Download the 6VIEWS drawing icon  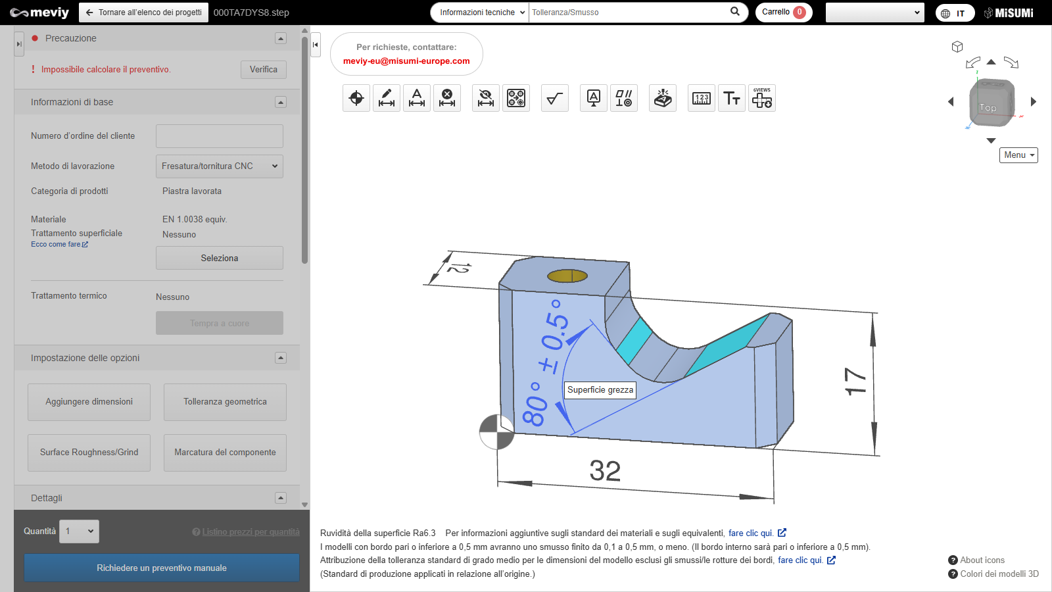pos(762,98)
